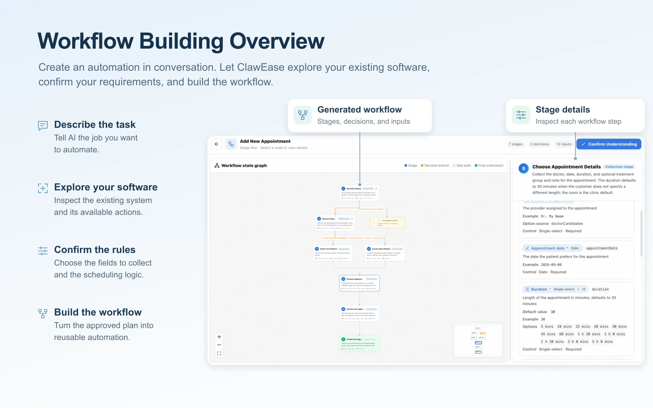Click the 2 h 30 mins option
The height and width of the screenshot is (408, 653).
[x=552, y=342]
